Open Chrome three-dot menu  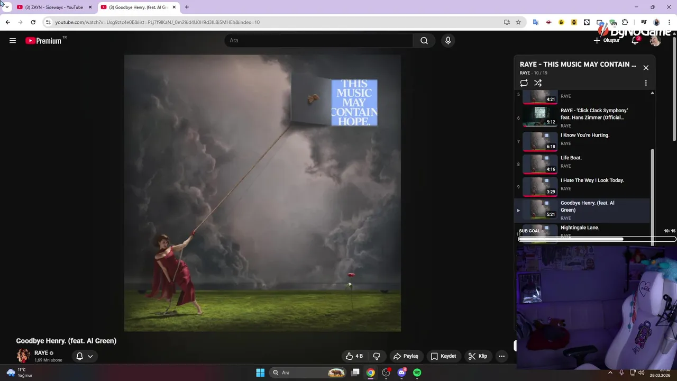click(669, 22)
